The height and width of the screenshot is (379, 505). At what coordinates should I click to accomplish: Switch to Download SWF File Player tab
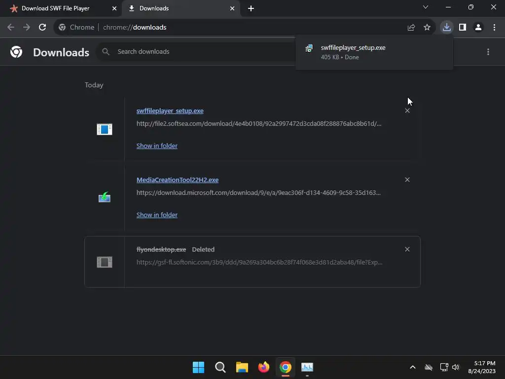pyautogui.click(x=55, y=8)
